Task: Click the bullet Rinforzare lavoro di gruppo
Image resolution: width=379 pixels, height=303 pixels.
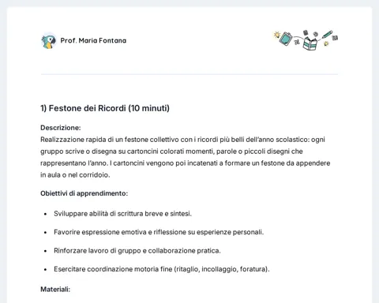Action: click(x=137, y=251)
